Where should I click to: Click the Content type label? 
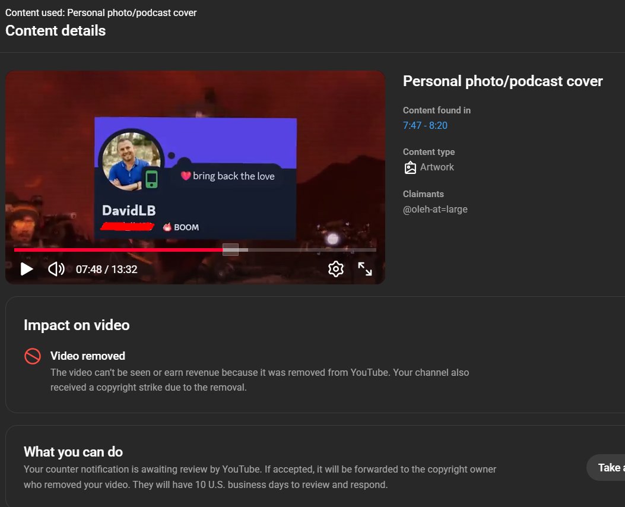(x=429, y=152)
